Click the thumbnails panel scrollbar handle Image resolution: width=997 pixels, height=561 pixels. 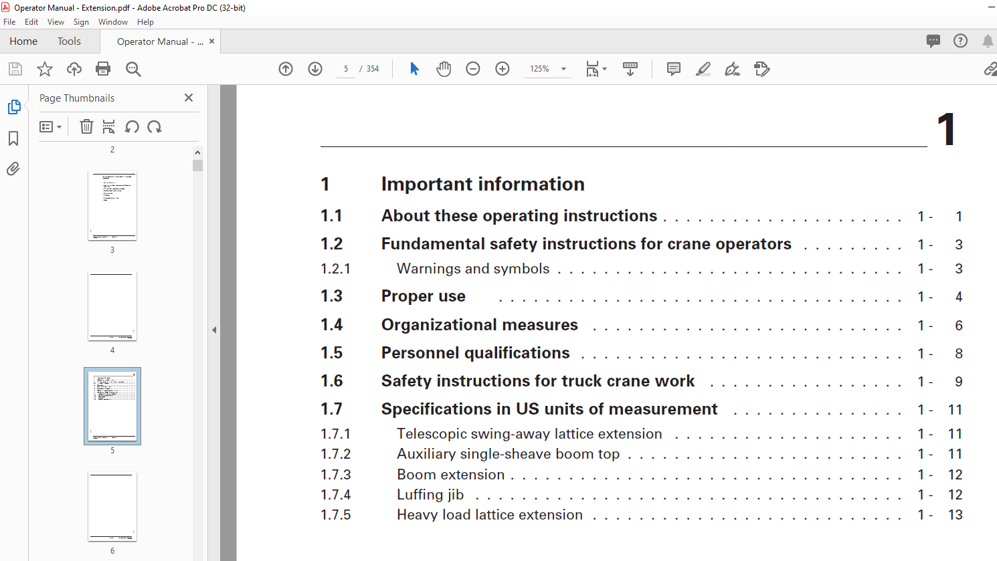197,165
